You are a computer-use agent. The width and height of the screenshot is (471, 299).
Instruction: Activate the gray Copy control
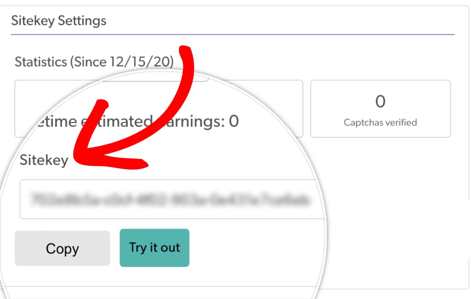click(62, 248)
